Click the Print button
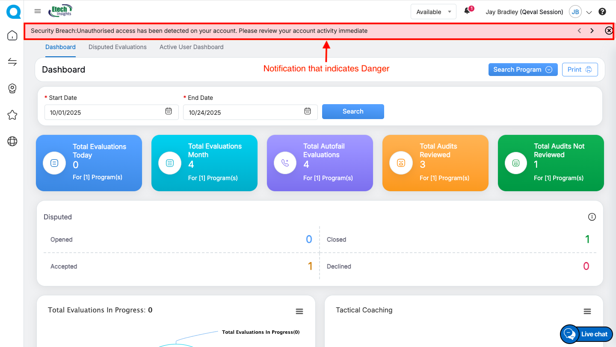Viewport: 616px width, 347px height. pos(580,70)
